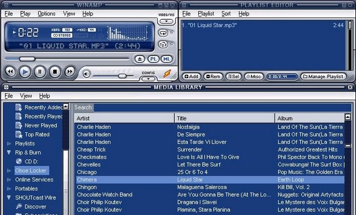Image resolution: width=356 pixels, height=215 pixels.
Task: Open the VIDEO/VIS drawer dropdown
Action: pyautogui.click(x=166, y=21)
